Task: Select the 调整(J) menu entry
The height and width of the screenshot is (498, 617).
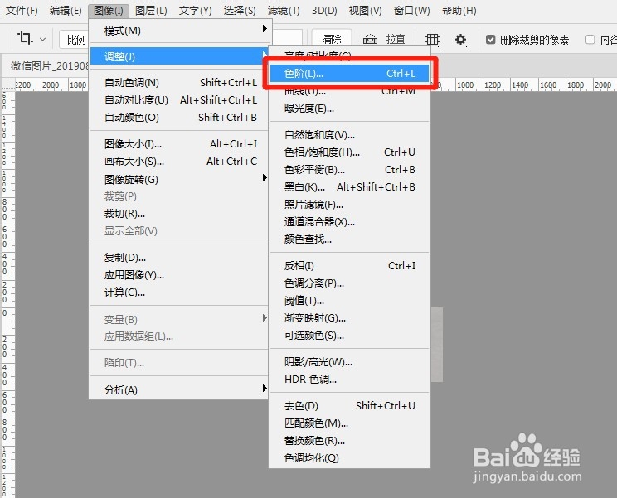Action: coord(181,56)
